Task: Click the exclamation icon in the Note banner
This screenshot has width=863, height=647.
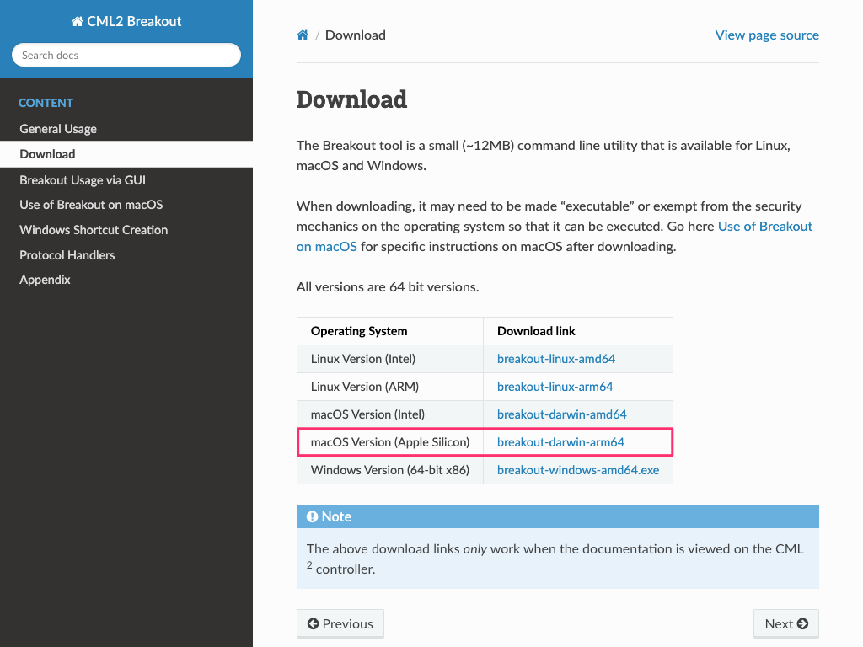Action: click(312, 516)
